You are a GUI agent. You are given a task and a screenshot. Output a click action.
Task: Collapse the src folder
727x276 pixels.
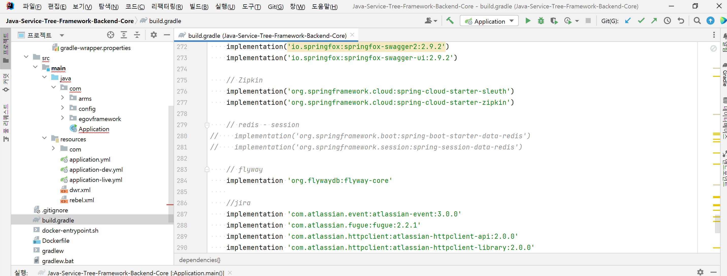(26, 57)
